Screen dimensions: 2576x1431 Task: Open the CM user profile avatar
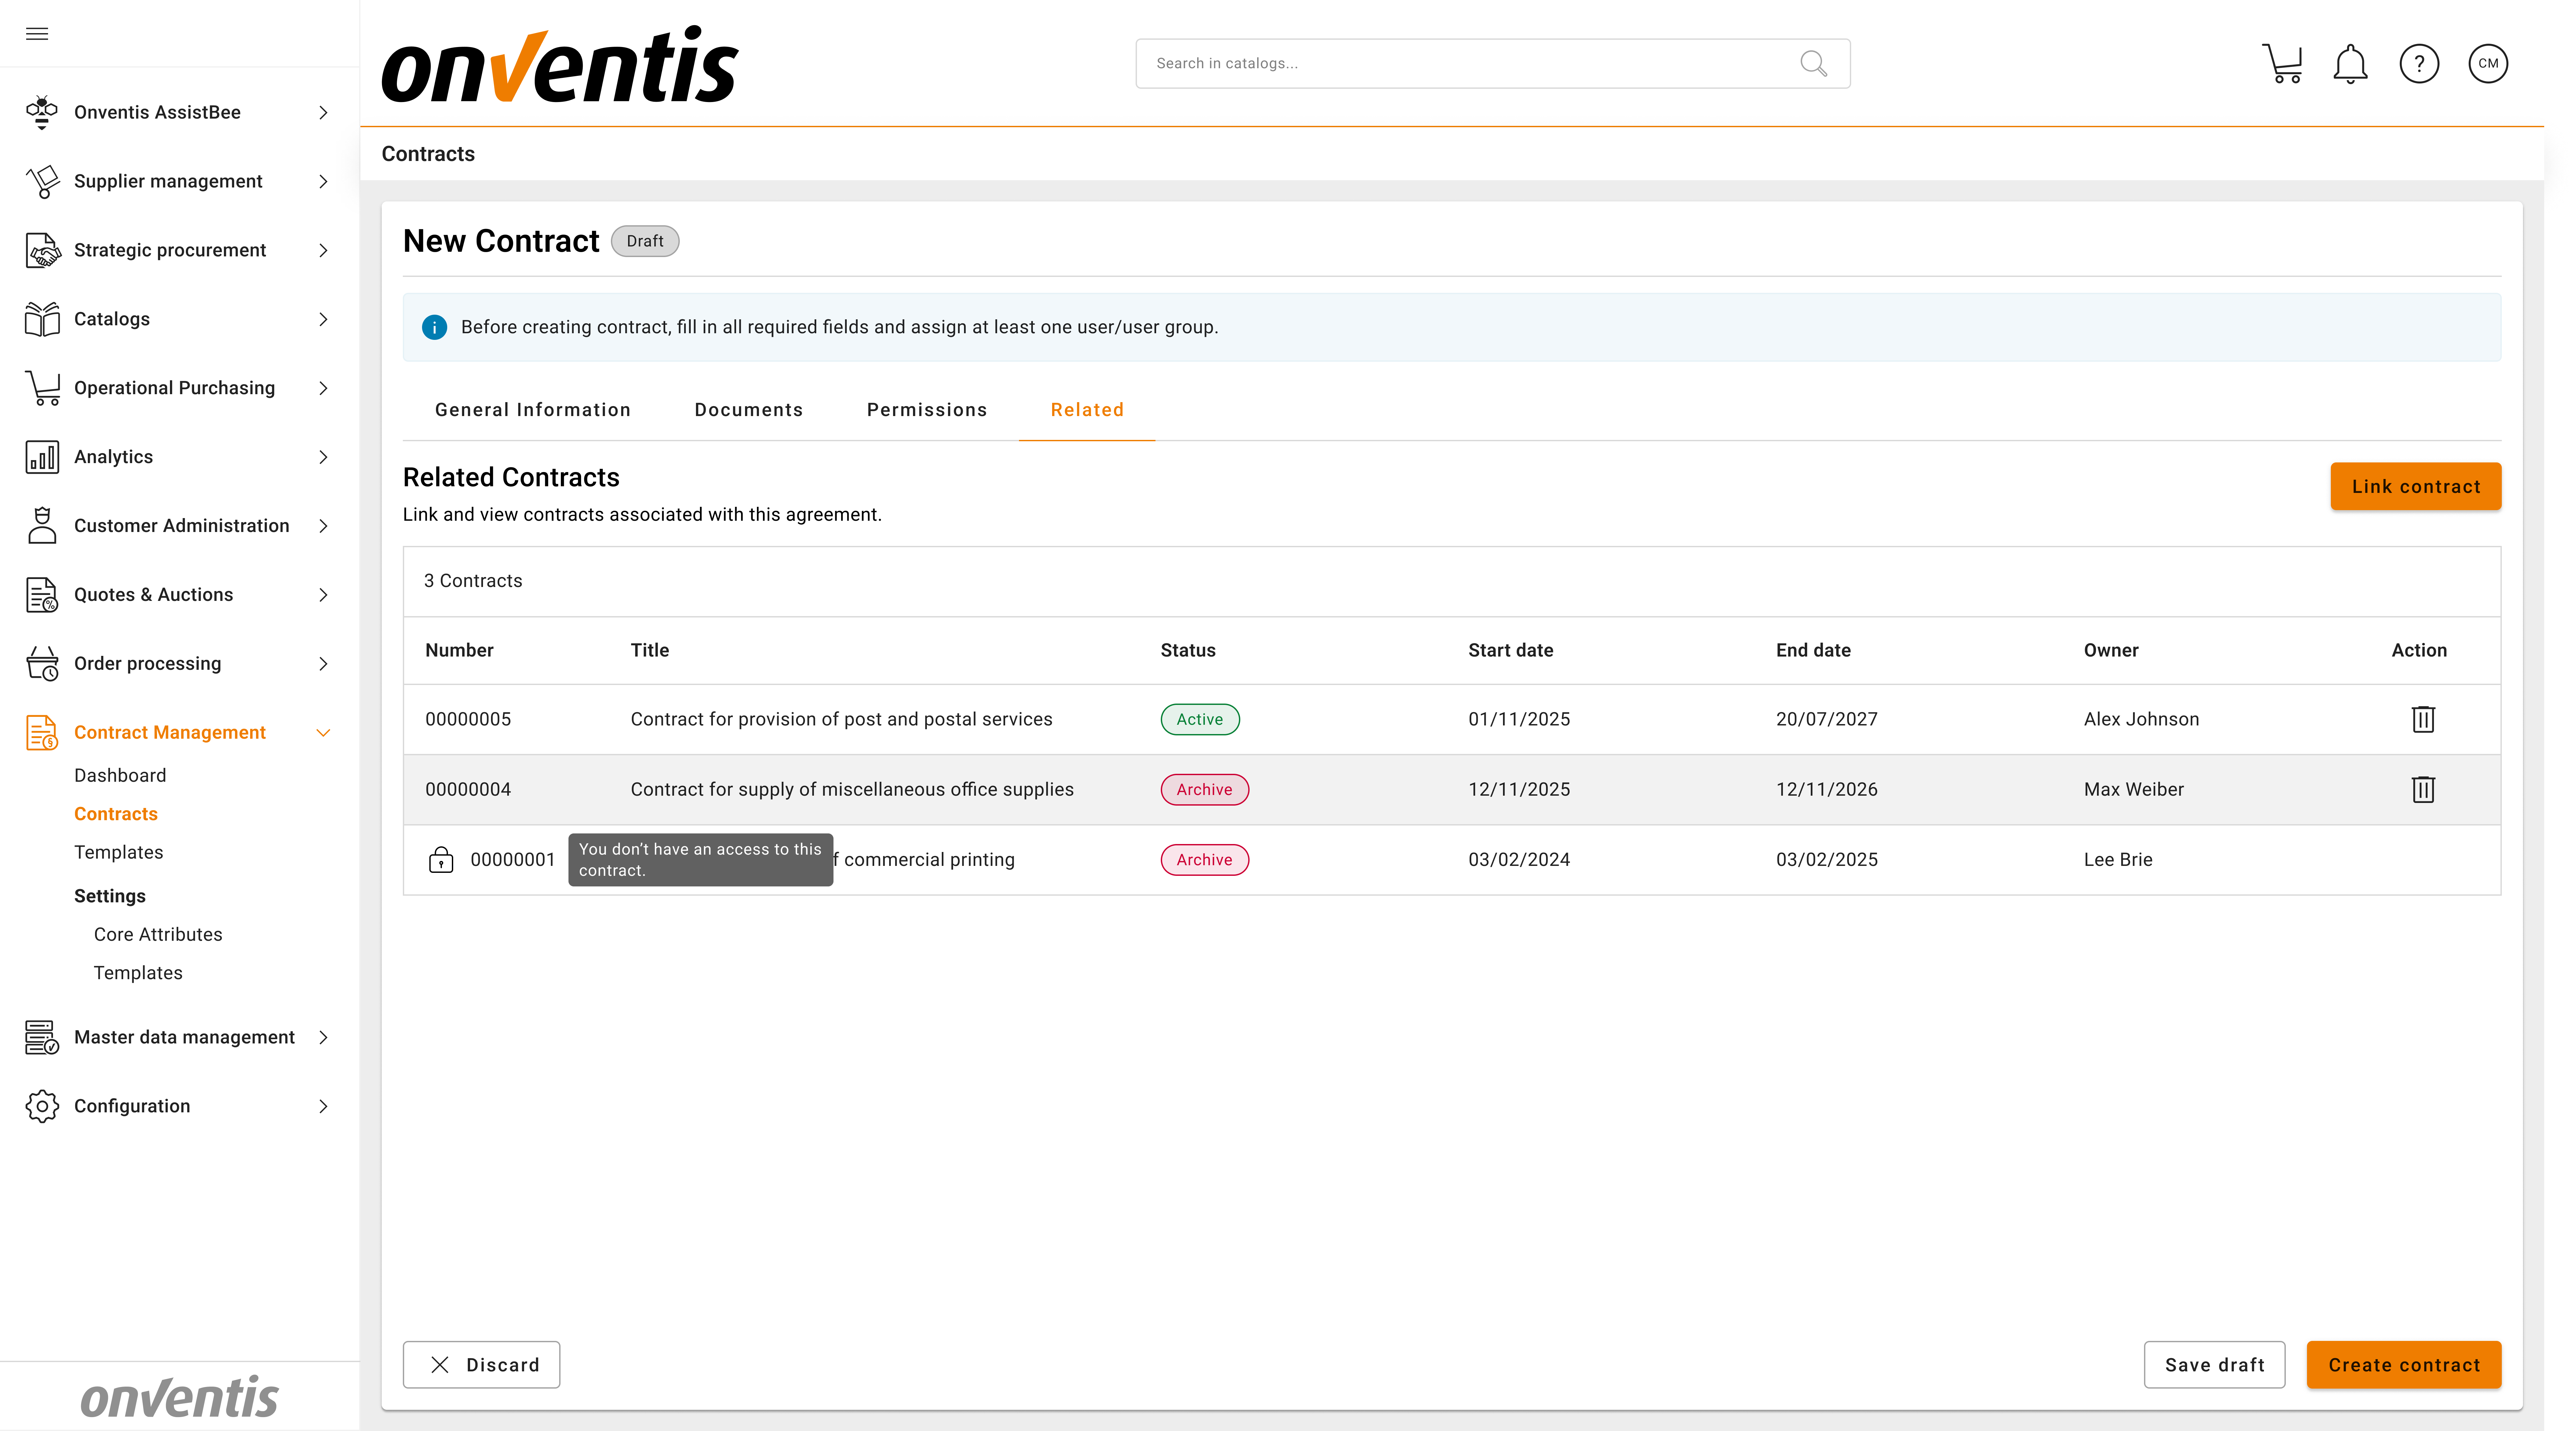point(2487,64)
